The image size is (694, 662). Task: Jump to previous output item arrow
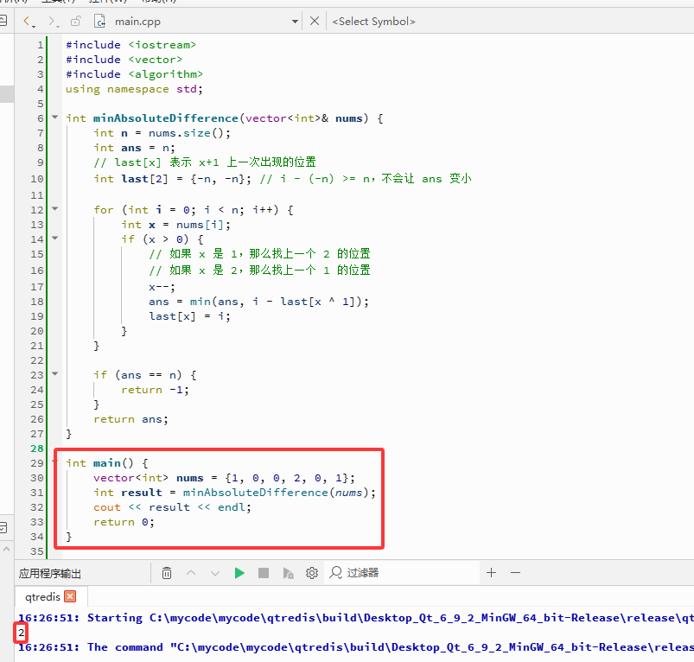[191, 573]
